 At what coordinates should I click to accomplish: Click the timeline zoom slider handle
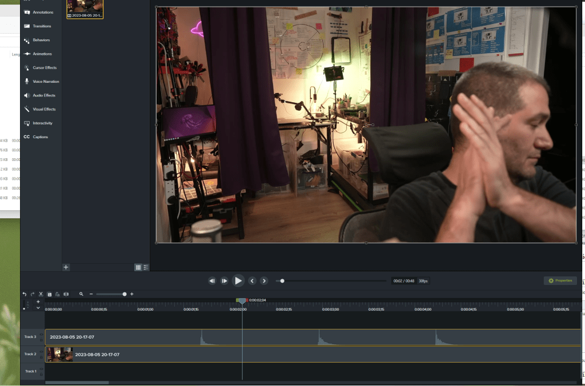click(125, 294)
